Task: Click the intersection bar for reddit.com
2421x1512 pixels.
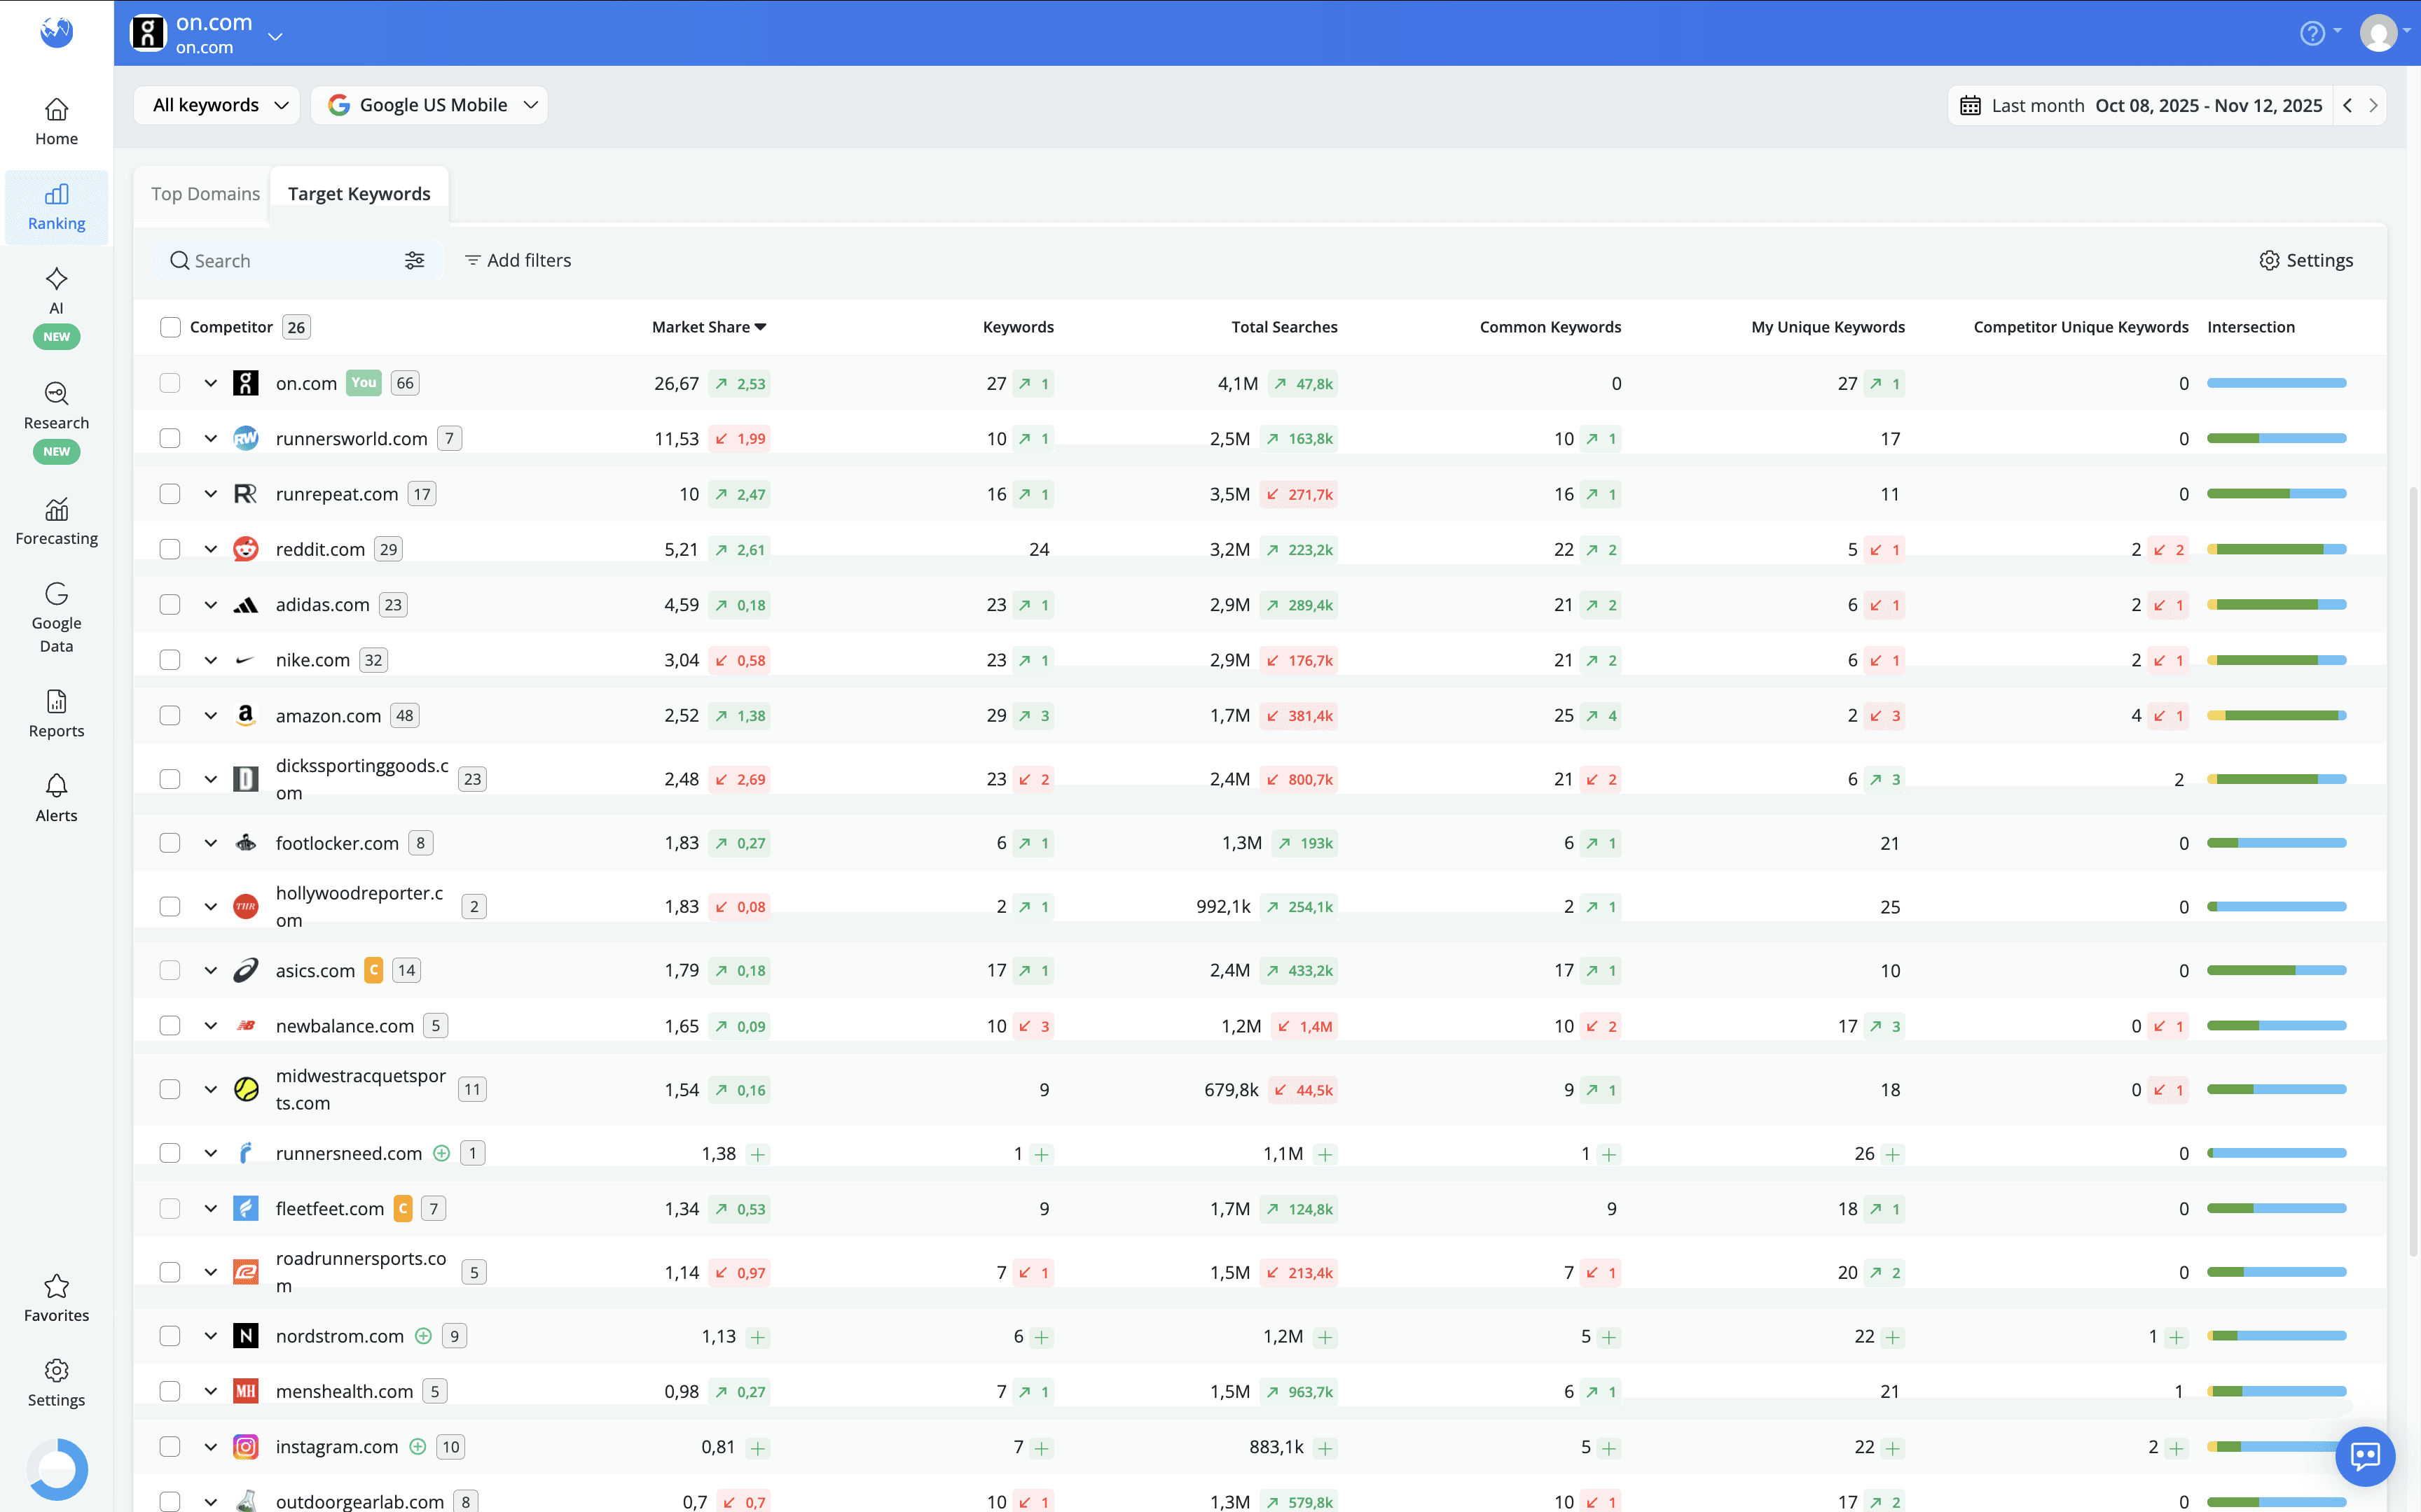Action: click(x=2276, y=549)
